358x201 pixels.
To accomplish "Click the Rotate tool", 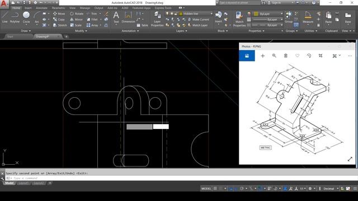I will coord(77,13).
